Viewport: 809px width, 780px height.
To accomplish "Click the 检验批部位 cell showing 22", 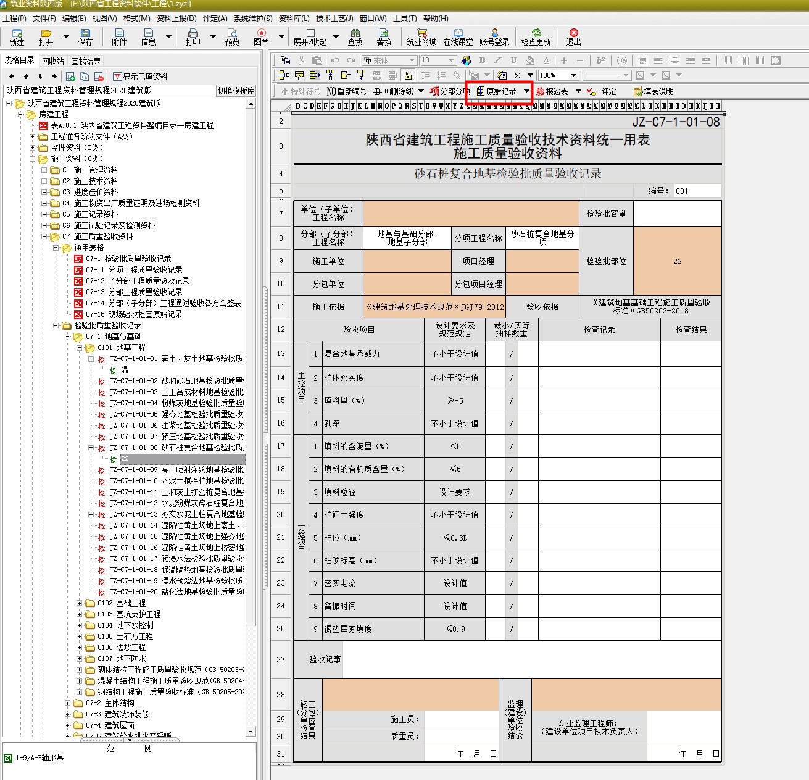I will (677, 261).
